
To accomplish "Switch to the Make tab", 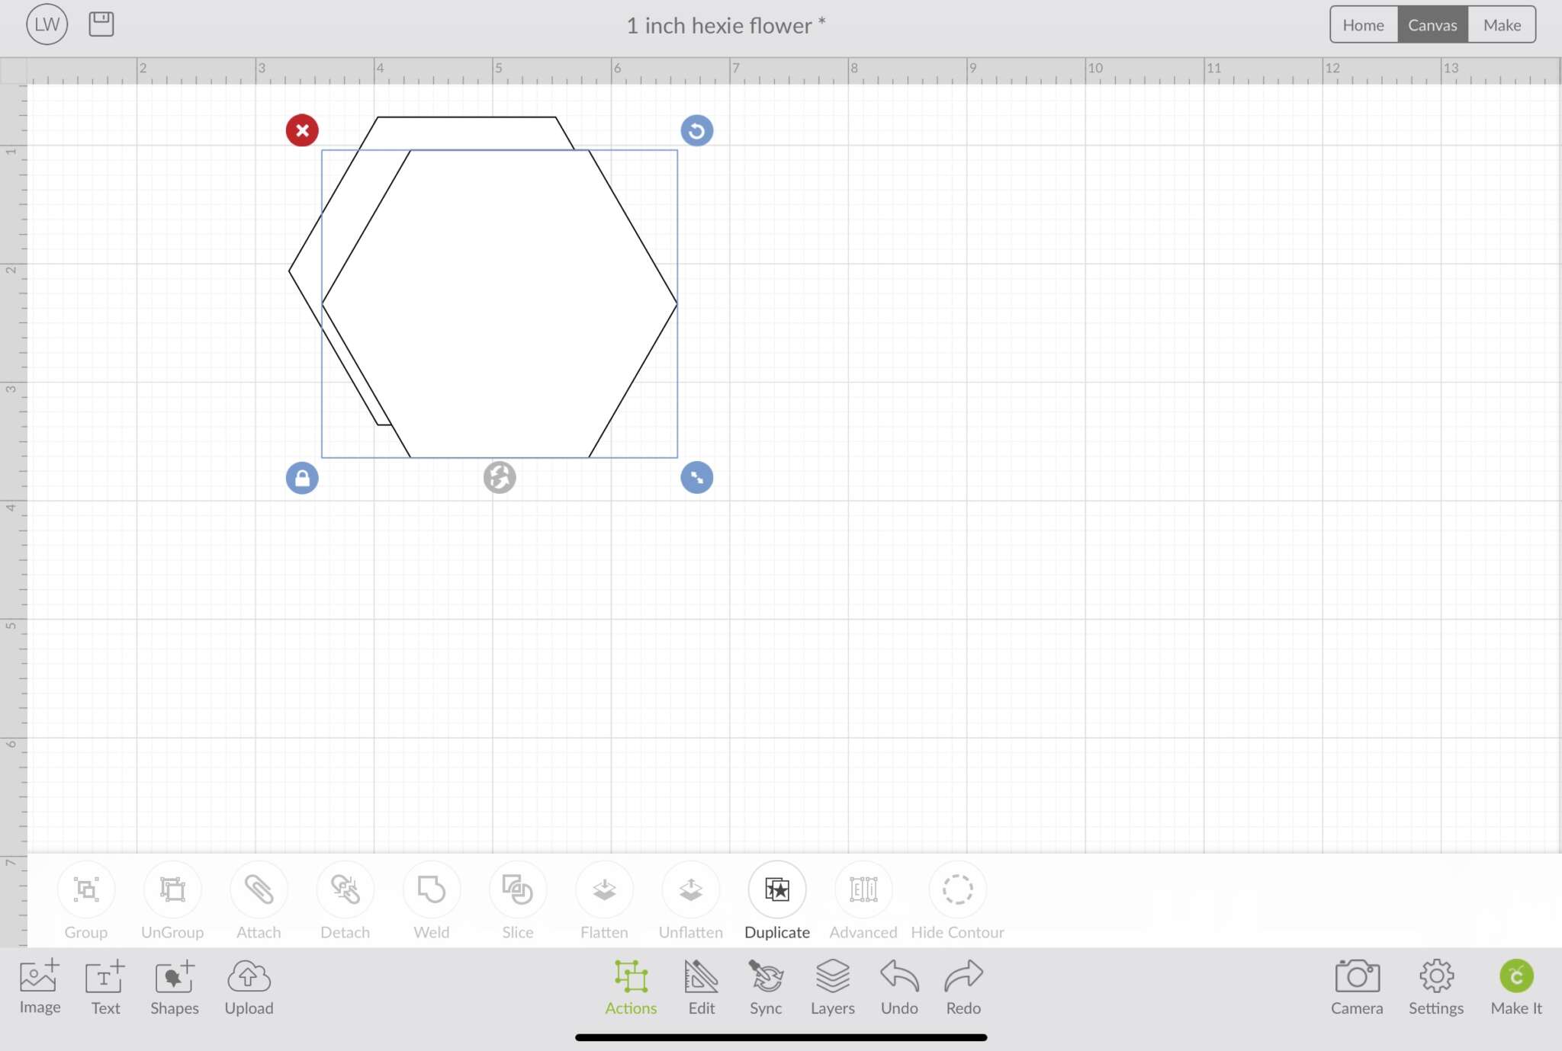I will tap(1500, 24).
